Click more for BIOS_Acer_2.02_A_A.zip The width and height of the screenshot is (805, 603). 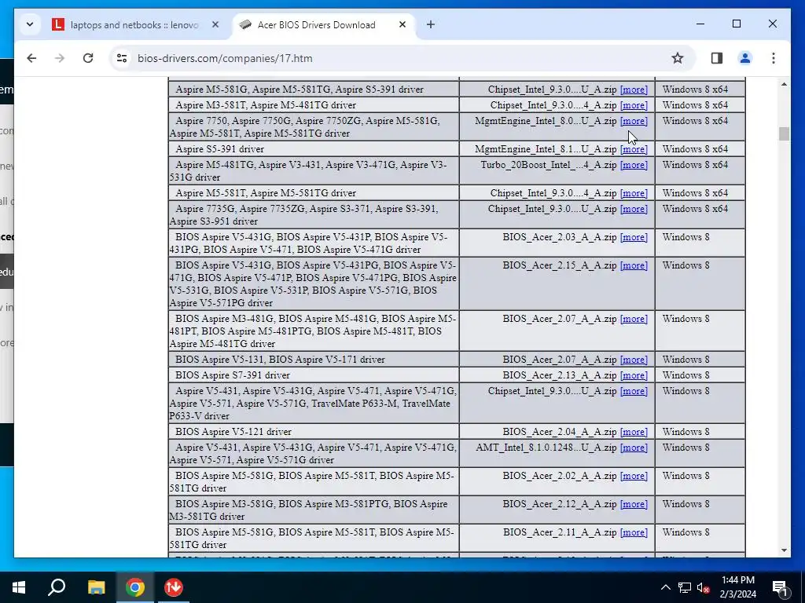pyautogui.click(x=634, y=476)
